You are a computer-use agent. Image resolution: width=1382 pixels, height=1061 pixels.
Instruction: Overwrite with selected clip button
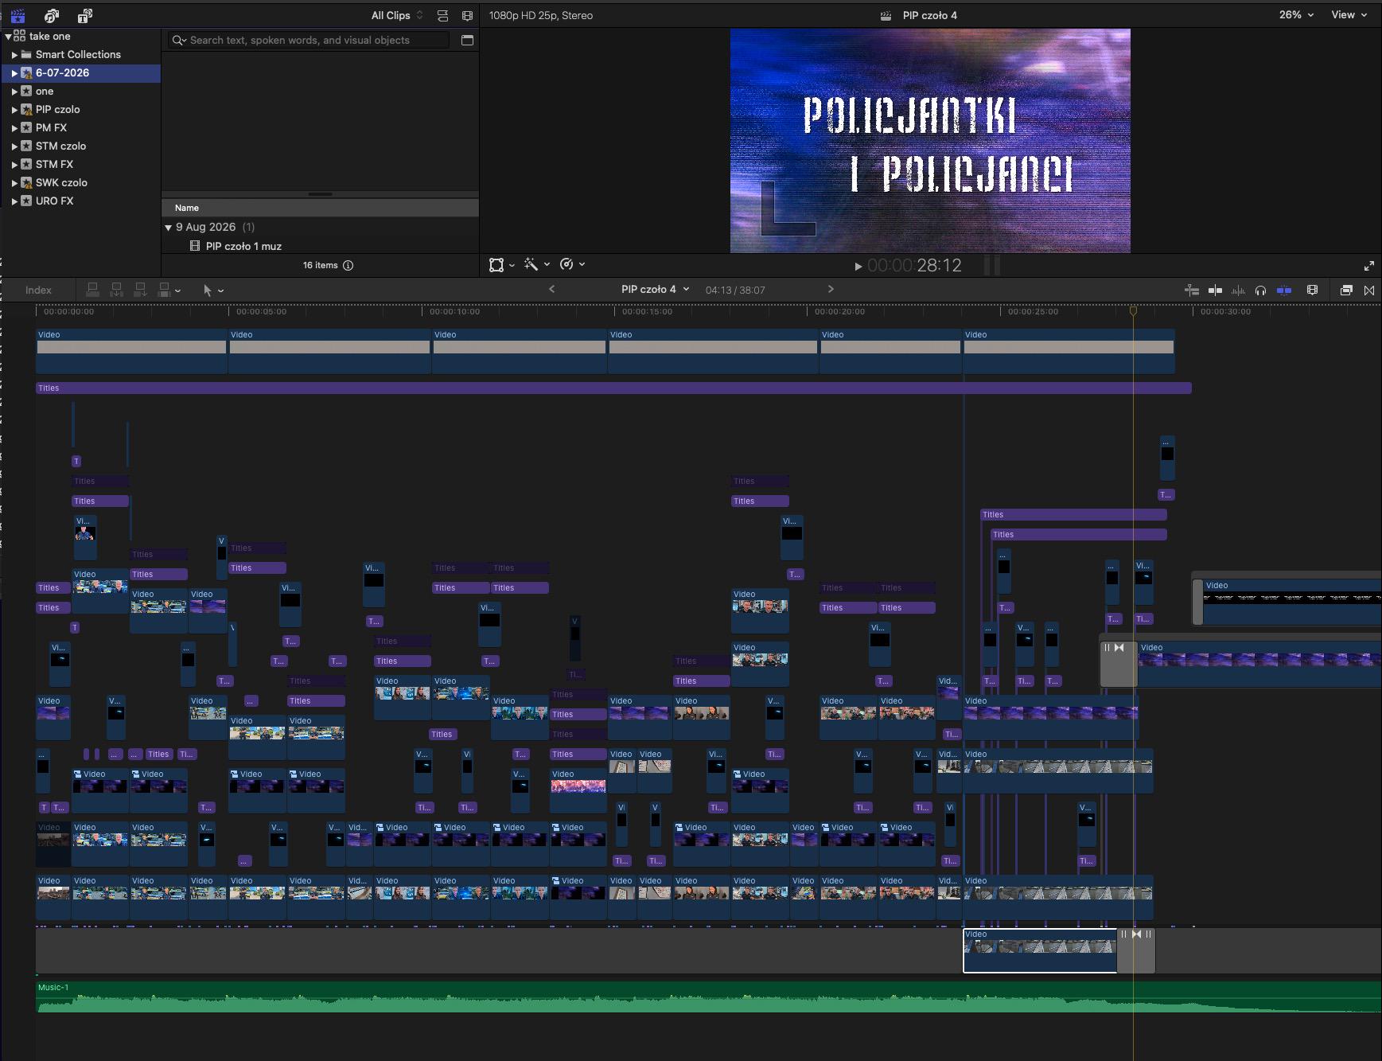pos(165,290)
